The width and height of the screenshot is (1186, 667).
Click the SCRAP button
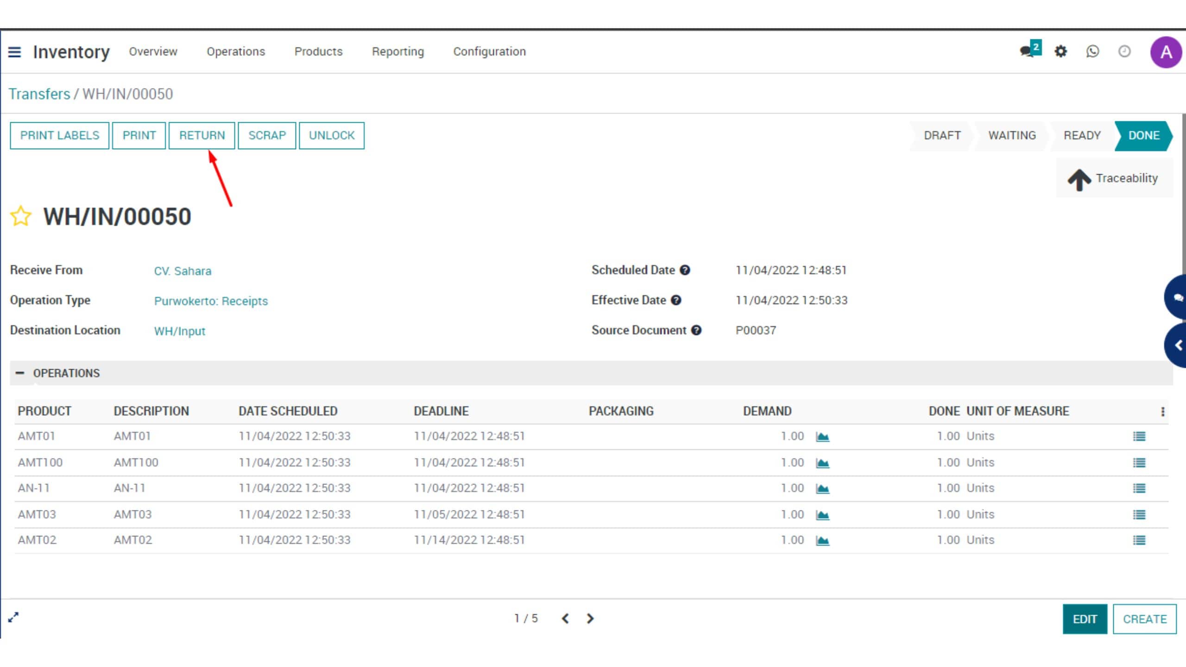[x=267, y=135]
